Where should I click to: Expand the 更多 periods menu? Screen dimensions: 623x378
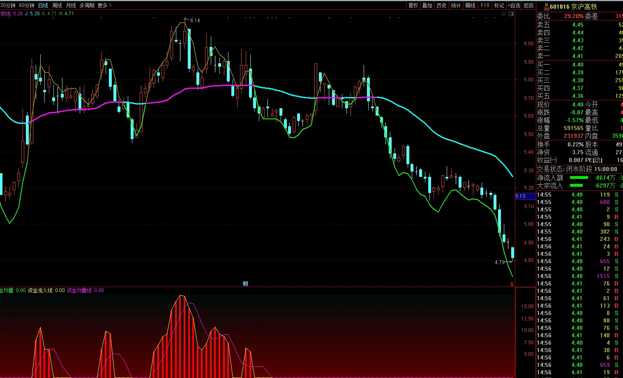click(x=104, y=5)
